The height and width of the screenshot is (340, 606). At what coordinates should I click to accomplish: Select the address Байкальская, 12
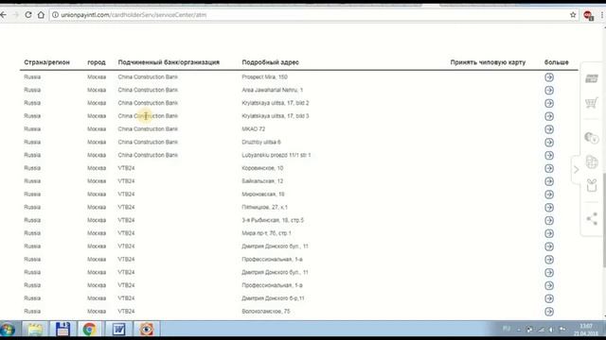[262, 181]
